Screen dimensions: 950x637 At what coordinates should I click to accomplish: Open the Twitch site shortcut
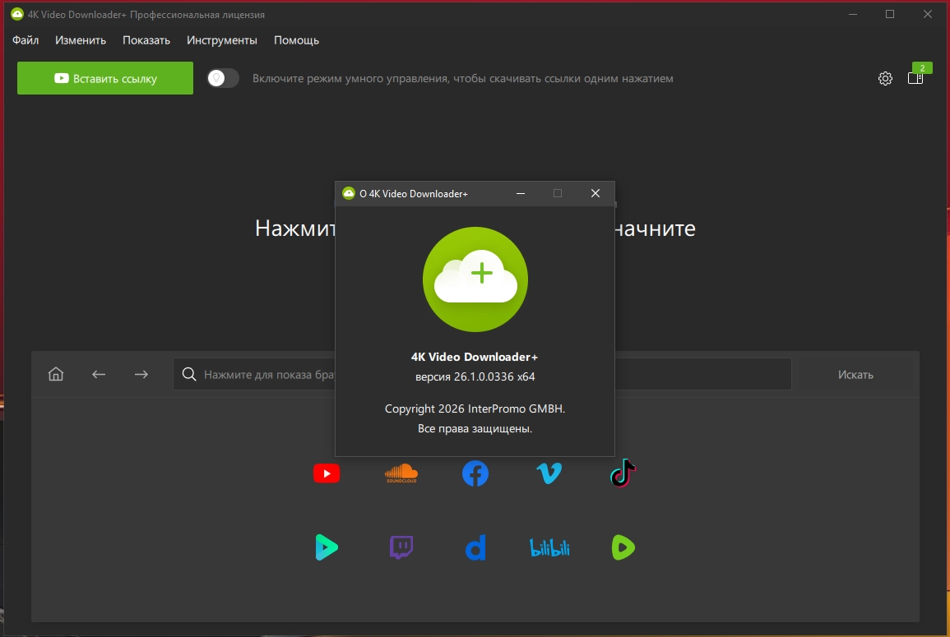click(401, 548)
